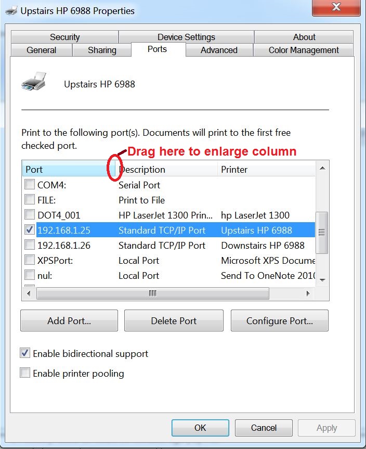Check the 192.168.1.26 port checkbox
The image size is (366, 449).
(30, 245)
